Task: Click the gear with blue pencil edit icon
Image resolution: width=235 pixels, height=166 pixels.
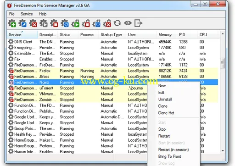Action: (x=22, y=23)
